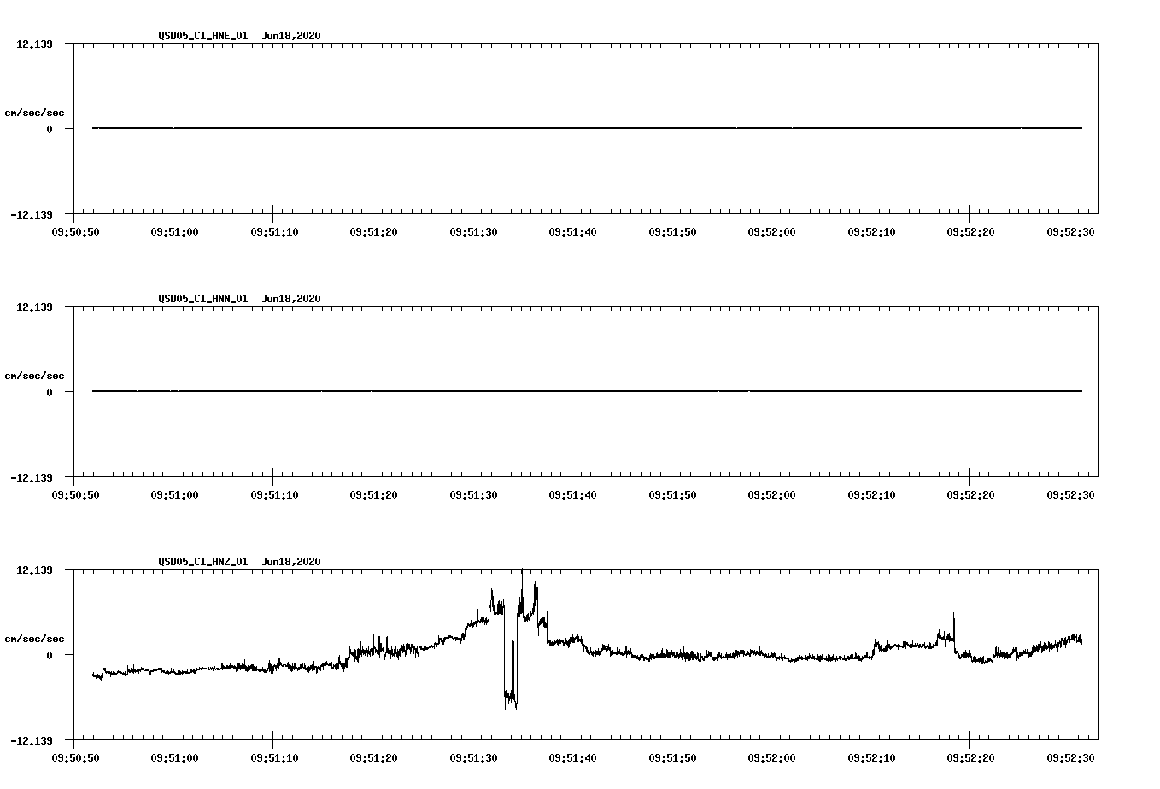Click the QSD05_CI_HNZ_01 plot title
The image size is (1160, 789).
[x=202, y=561]
